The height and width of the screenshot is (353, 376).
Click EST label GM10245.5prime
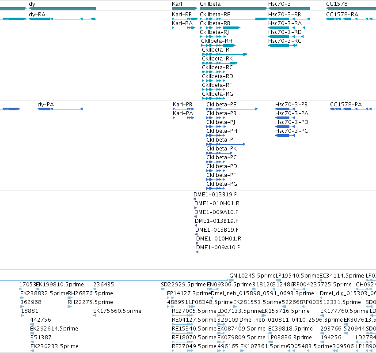pyautogui.click(x=252, y=276)
